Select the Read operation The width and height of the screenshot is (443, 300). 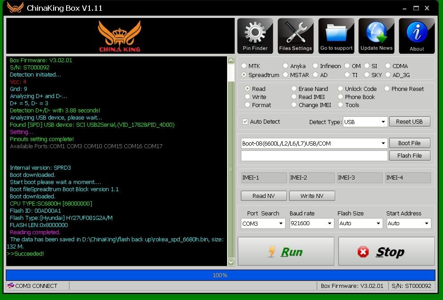coord(248,89)
